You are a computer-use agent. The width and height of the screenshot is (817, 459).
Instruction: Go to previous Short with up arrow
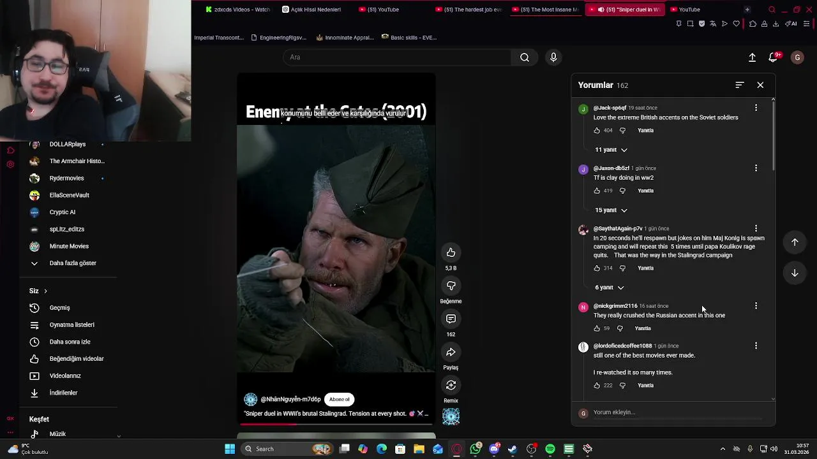795,242
